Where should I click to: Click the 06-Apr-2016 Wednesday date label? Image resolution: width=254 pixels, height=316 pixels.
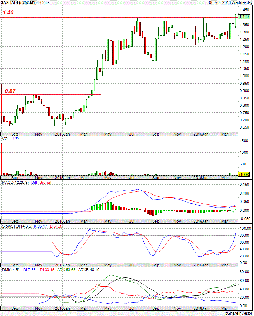pos(230,2)
